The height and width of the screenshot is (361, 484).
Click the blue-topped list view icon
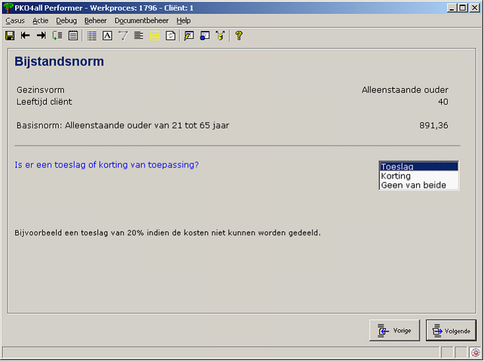(x=92, y=35)
